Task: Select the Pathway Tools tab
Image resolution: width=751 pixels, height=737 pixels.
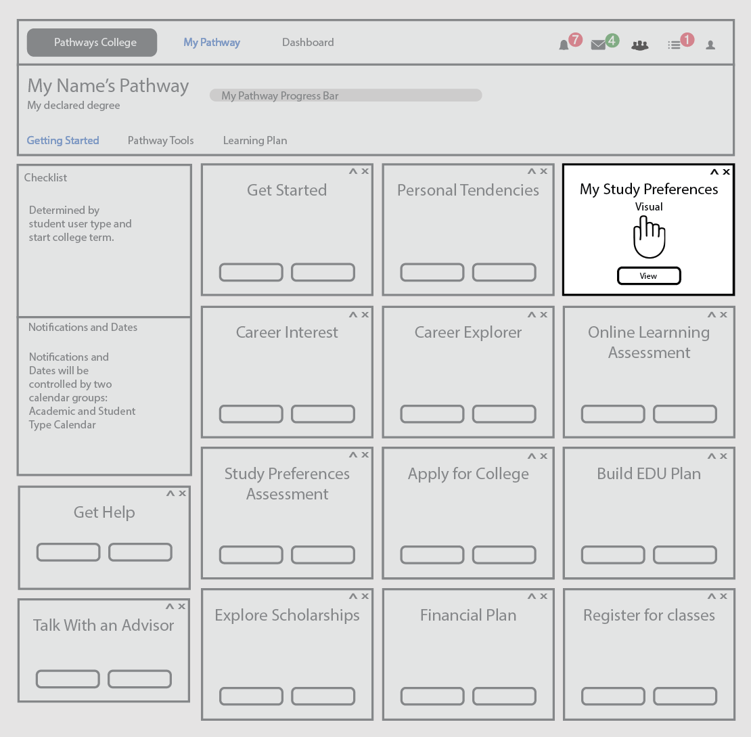Action: point(160,140)
